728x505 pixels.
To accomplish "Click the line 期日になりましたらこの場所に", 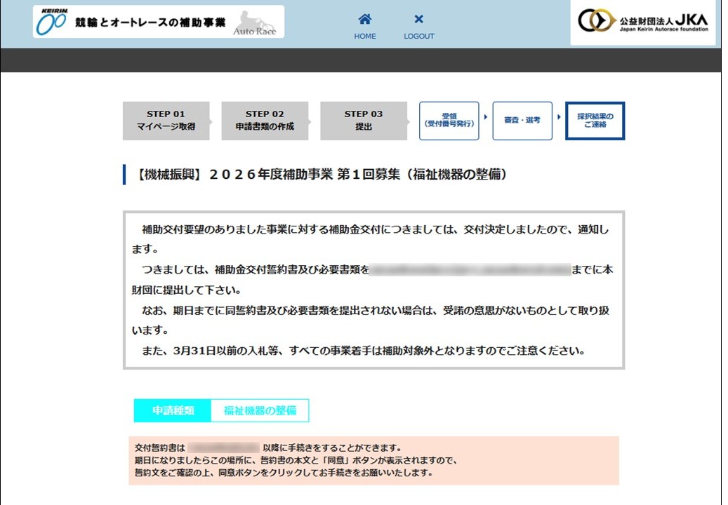I will click(296, 461).
